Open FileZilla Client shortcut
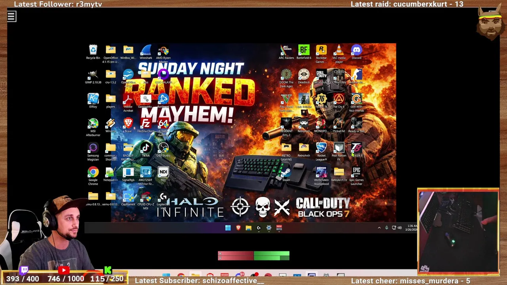This screenshot has width=507, height=285. click(146, 125)
